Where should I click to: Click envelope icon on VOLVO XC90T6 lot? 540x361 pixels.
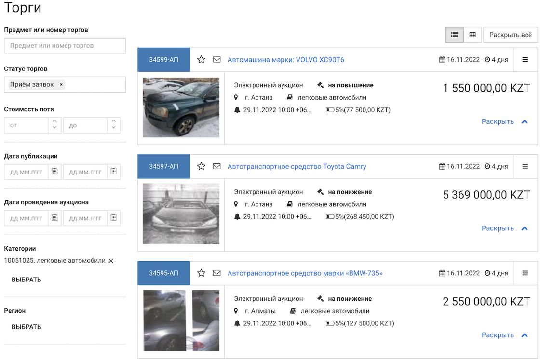pos(217,60)
